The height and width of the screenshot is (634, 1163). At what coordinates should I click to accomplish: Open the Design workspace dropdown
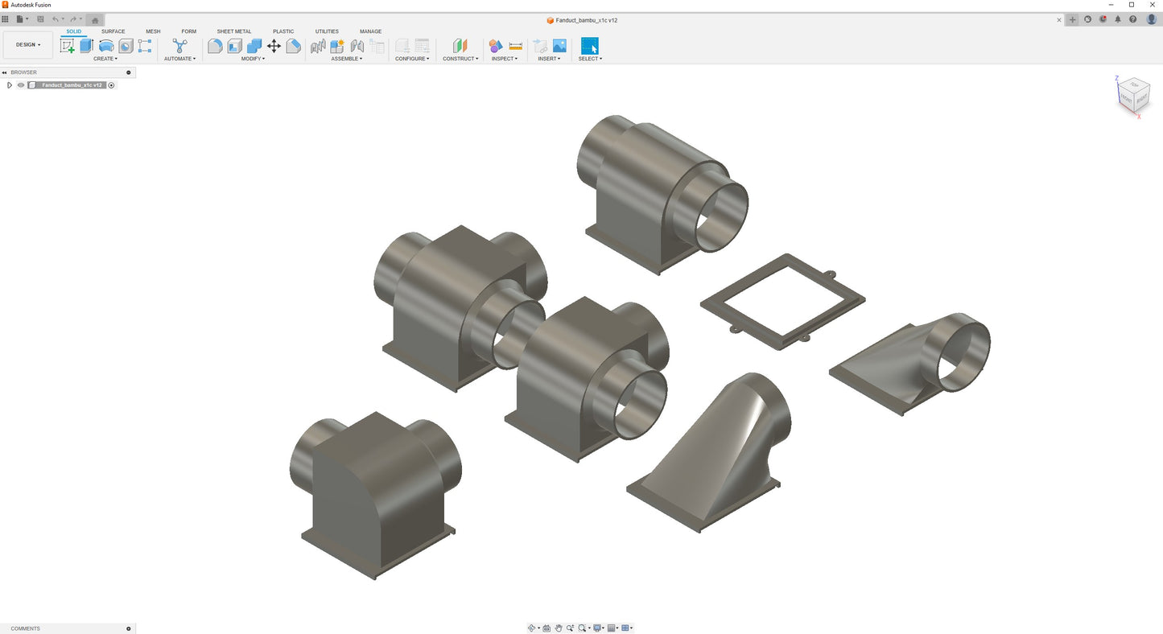point(28,45)
